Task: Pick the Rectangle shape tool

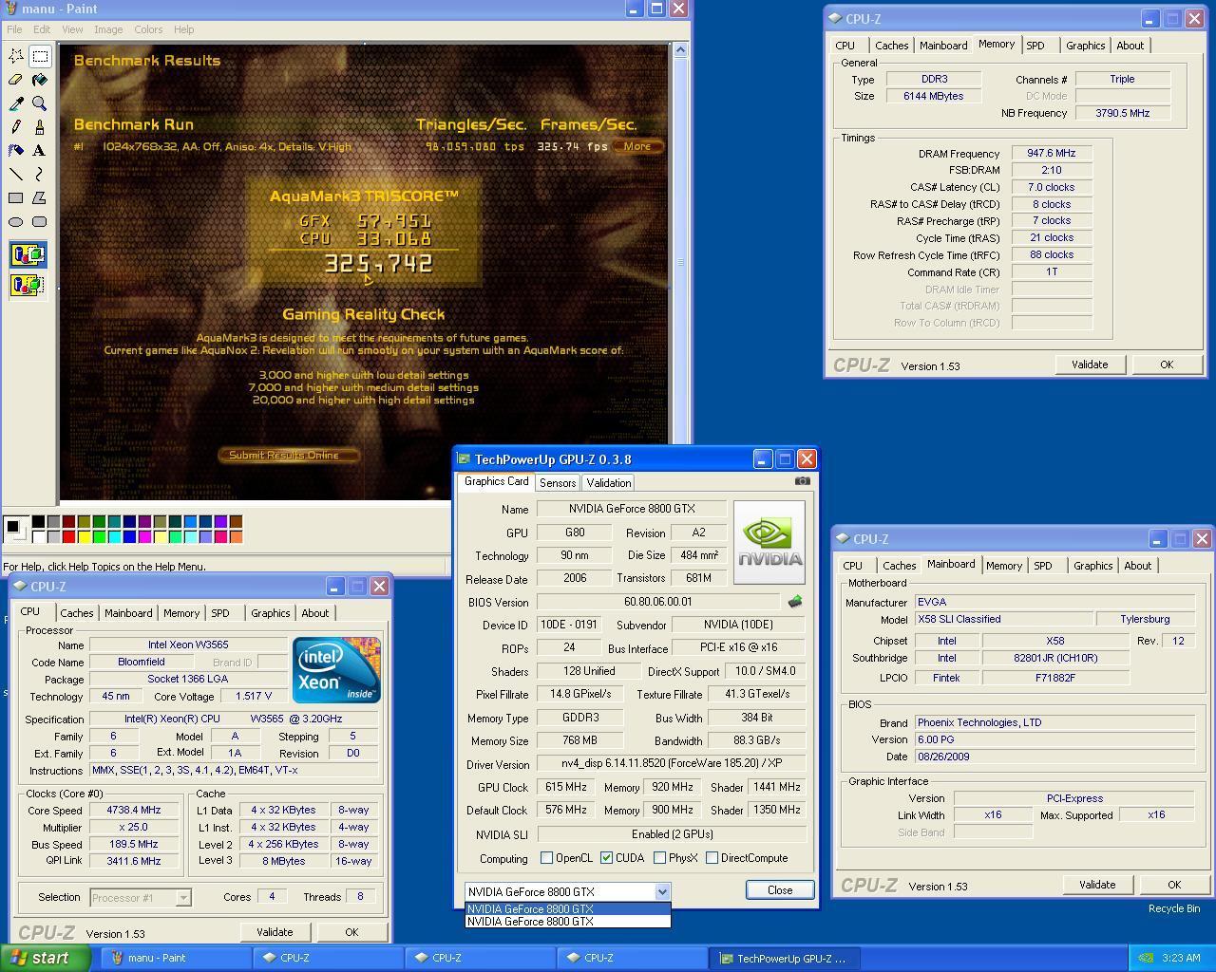Action: [x=16, y=198]
